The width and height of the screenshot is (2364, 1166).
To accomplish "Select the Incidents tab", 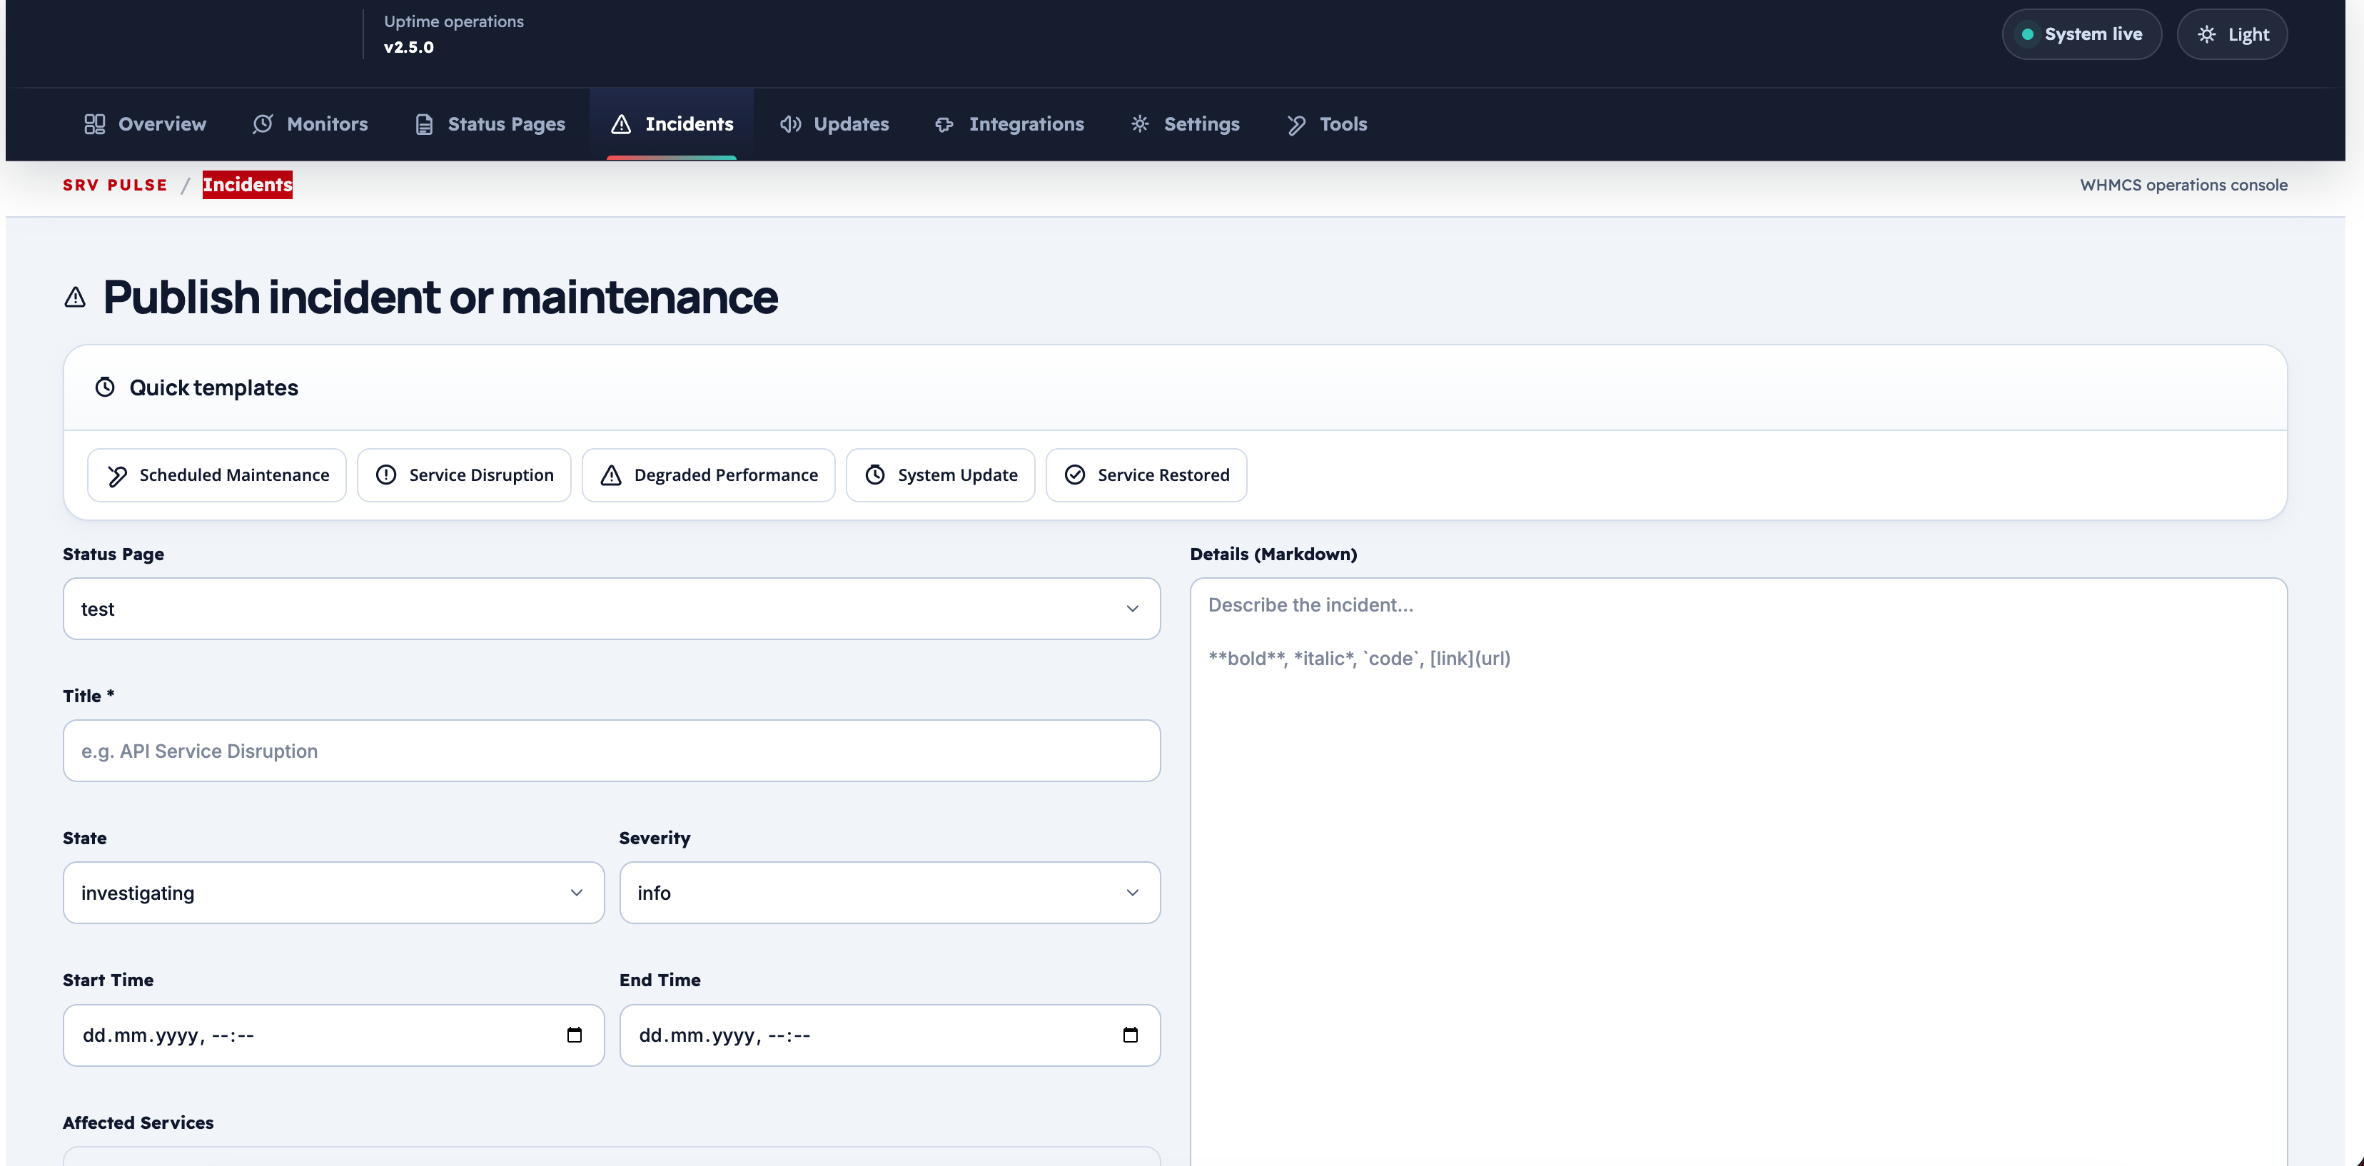I will tap(672, 124).
